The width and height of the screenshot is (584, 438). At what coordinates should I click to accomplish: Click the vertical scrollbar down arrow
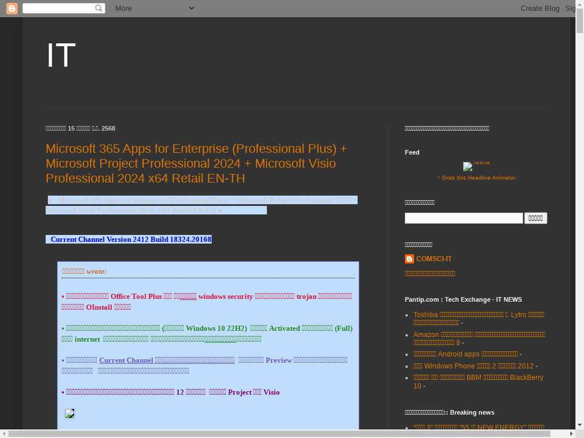click(579, 425)
